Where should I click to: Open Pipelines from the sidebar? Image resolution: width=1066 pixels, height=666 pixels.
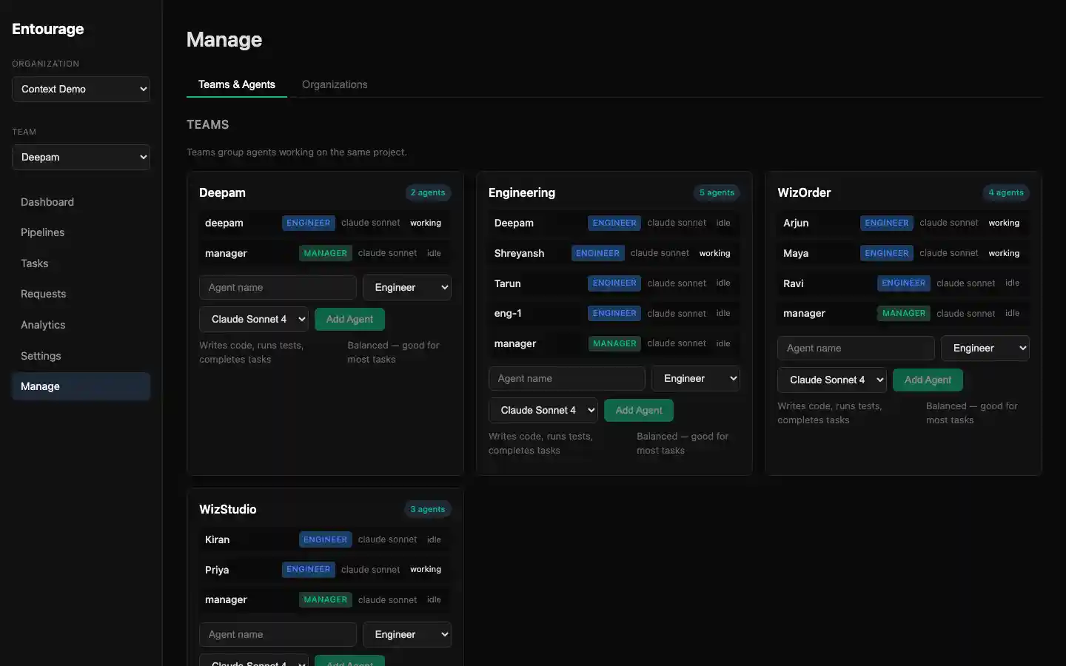coord(42,232)
